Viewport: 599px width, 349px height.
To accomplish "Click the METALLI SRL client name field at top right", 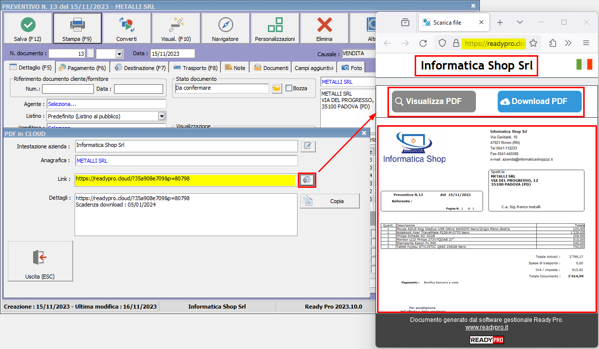I will (347, 82).
